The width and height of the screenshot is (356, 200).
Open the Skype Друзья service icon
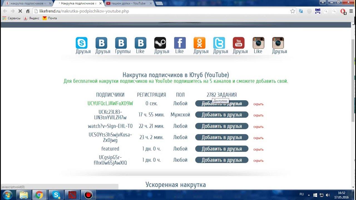tap(82, 43)
